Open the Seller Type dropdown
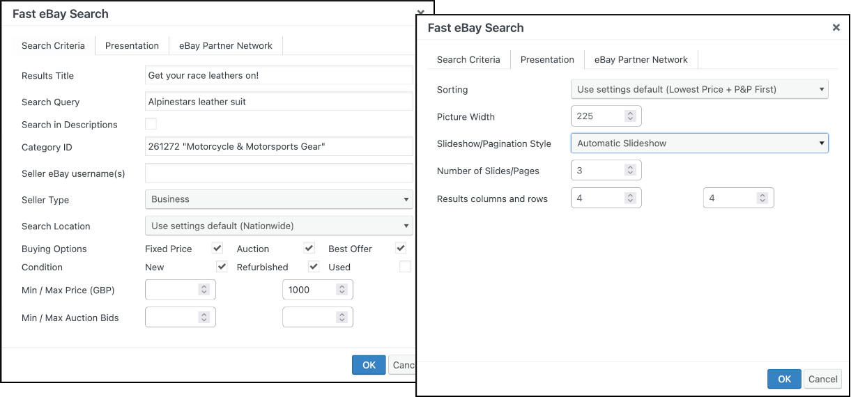Viewport: 851px width, 397px height. (x=279, y=199)
